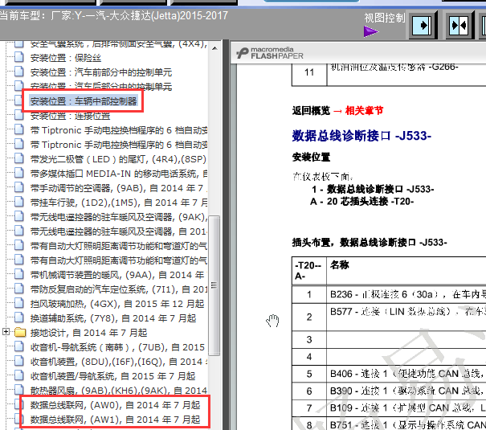Open 带发光二极管（LED）的尾灯 entry
Screen dimensions: 486x430
tap(118, 159)
